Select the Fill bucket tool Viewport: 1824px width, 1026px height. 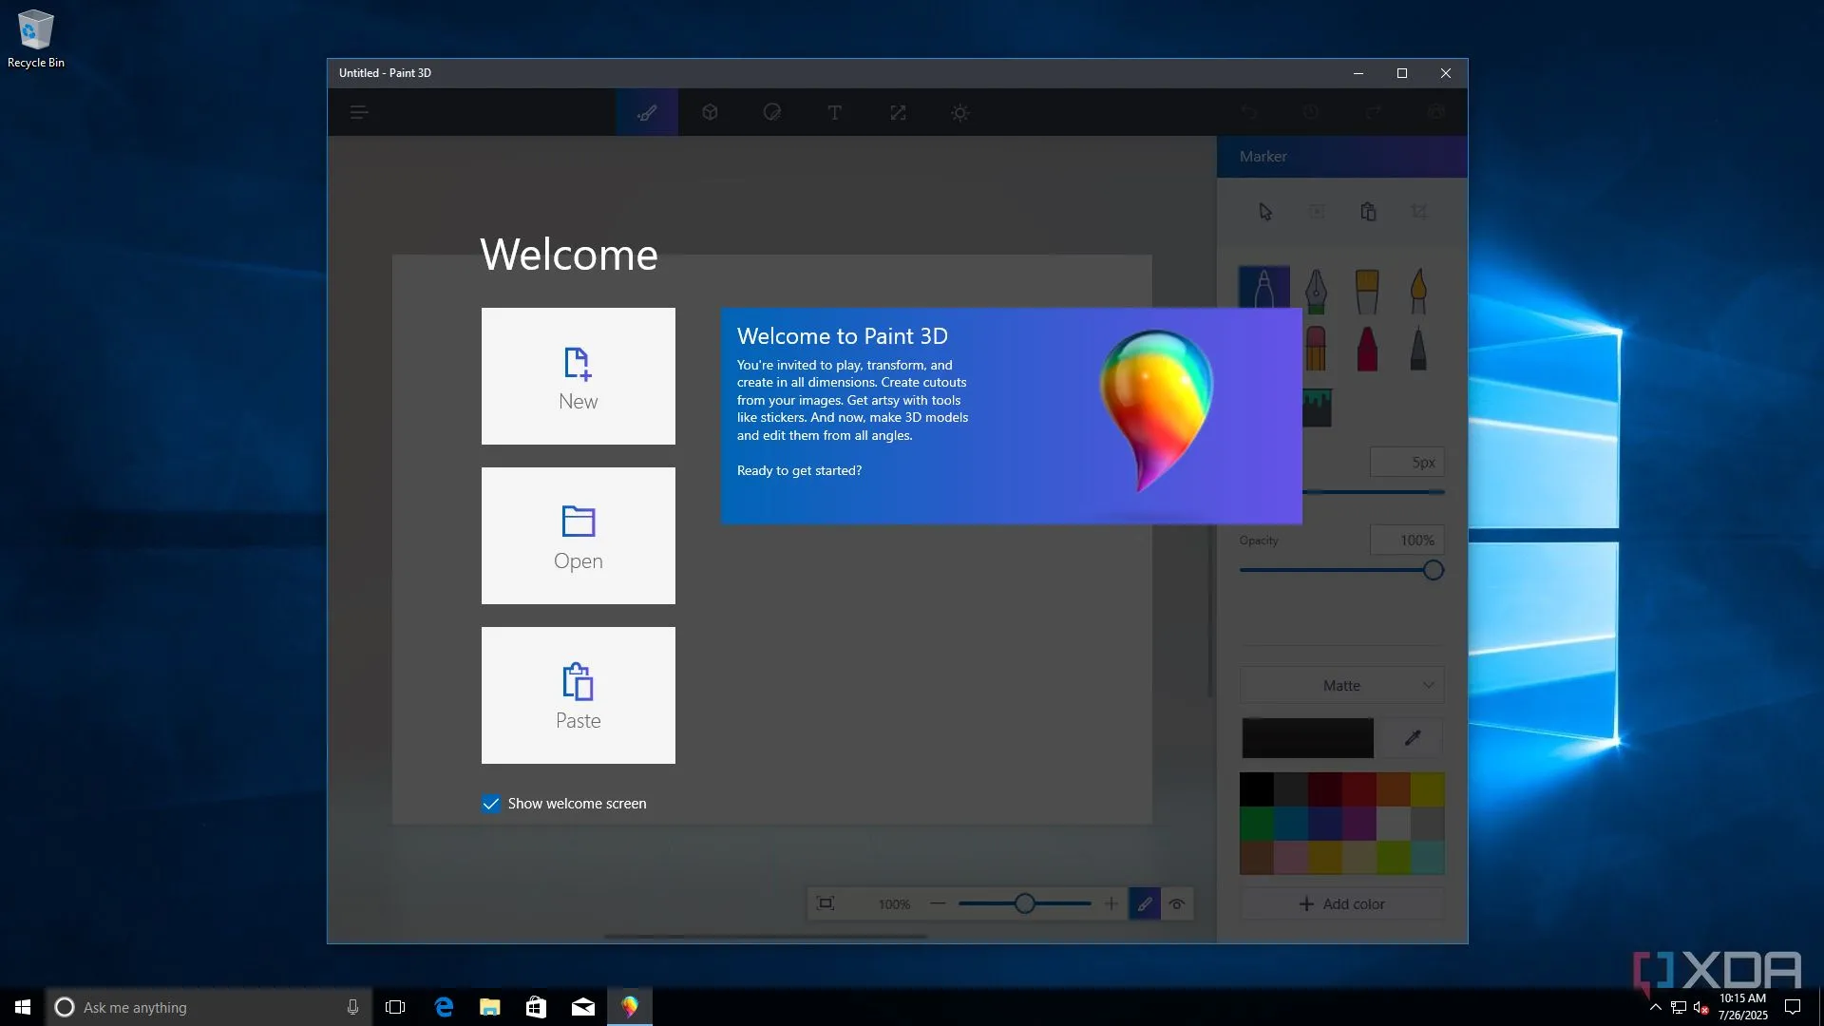(x=1317, y=408)
